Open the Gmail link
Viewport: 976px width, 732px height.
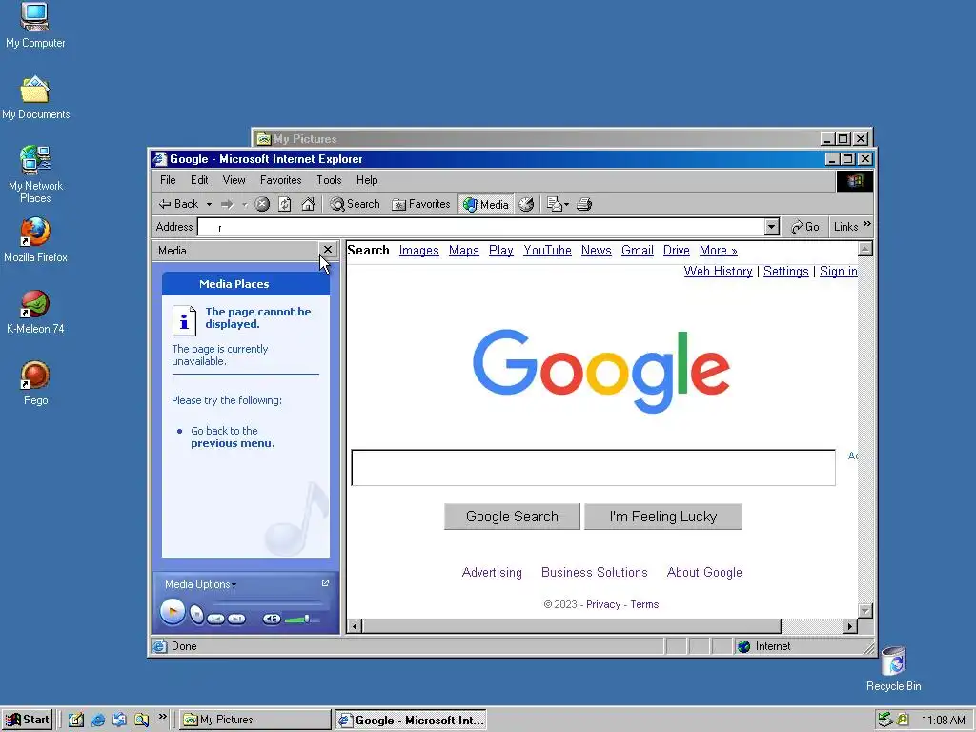[x=638, y=251]
